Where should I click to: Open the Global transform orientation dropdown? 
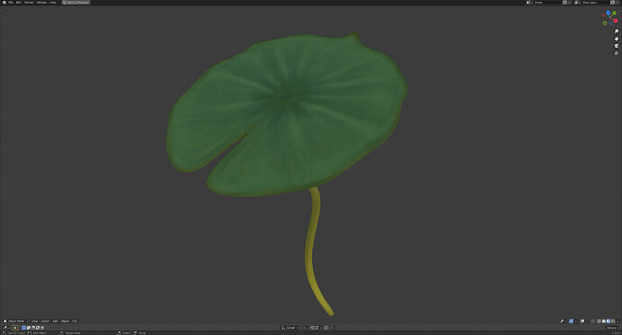coord(290,328)
